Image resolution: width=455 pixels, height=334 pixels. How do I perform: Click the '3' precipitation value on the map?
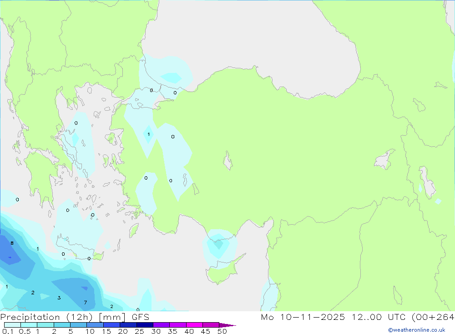pyautogui.click(x=59, y=298)
